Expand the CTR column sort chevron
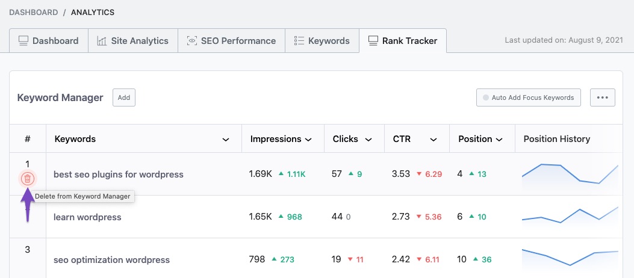 click(x=433, y=140)
